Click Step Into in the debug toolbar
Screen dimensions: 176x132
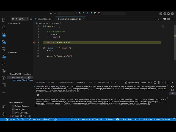(87, 13)
